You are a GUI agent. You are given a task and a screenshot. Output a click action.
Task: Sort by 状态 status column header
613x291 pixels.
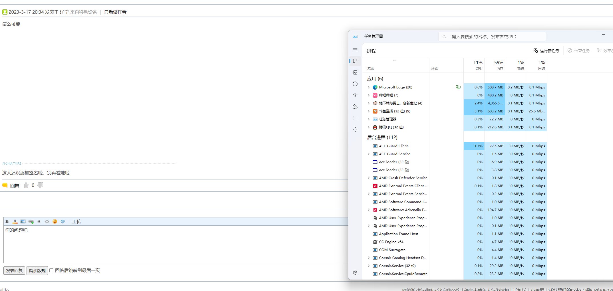(x=446, y=65)
